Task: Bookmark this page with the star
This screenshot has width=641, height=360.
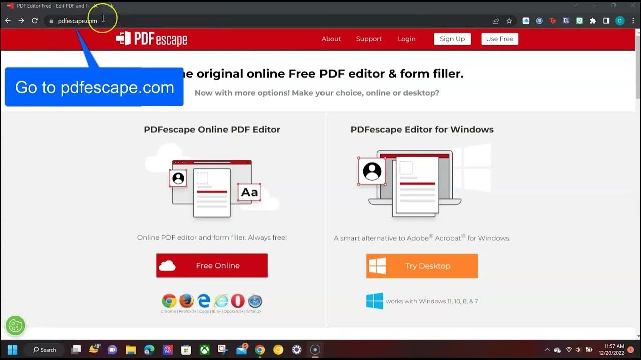Action: coord(509,21)
